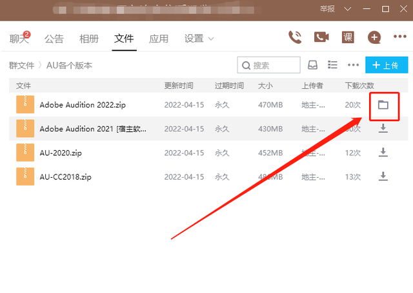Click the blue 上传 upload button
The image size is (413, 293).
(387, 65)
